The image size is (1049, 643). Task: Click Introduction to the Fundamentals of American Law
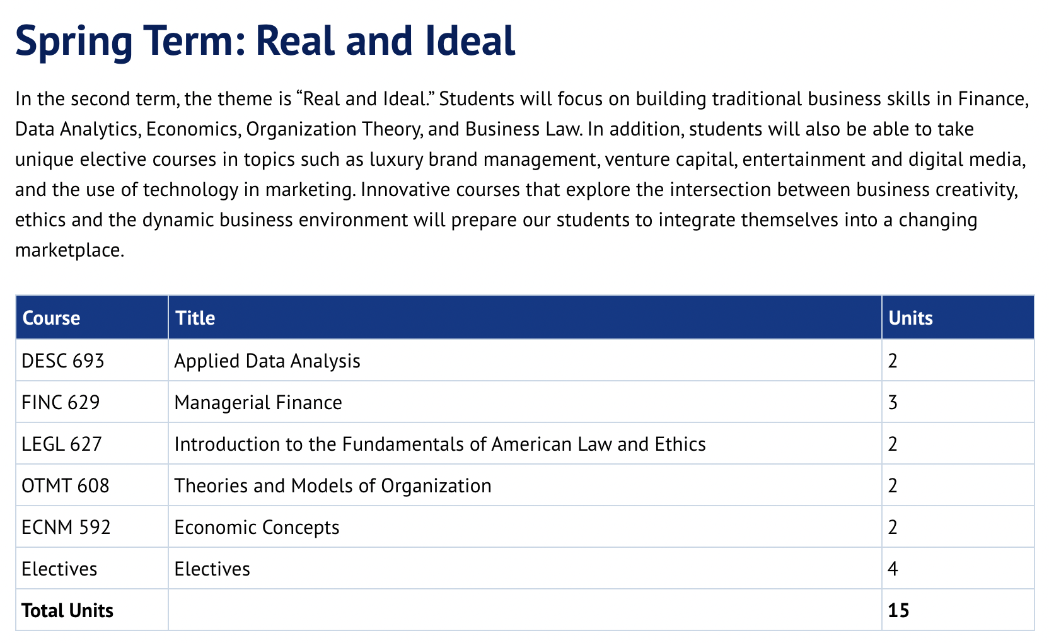pos(439,444)
